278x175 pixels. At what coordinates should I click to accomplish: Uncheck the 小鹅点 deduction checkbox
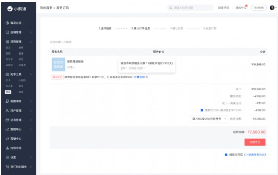tap(202, 110)
